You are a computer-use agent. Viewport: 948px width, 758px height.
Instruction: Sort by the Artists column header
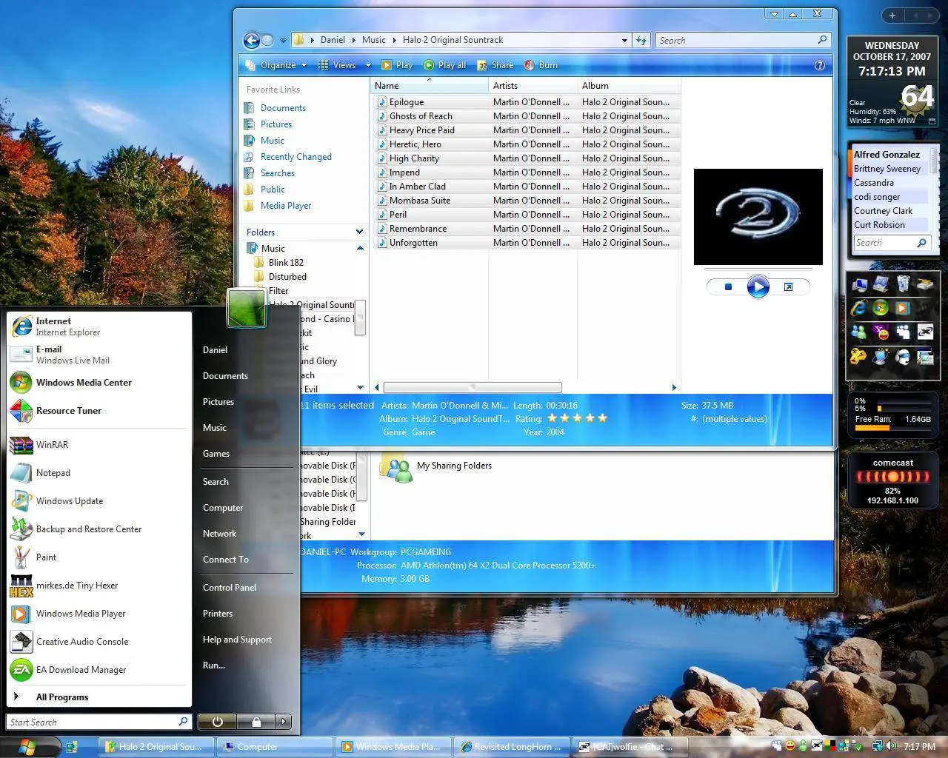tap(533, 86)
